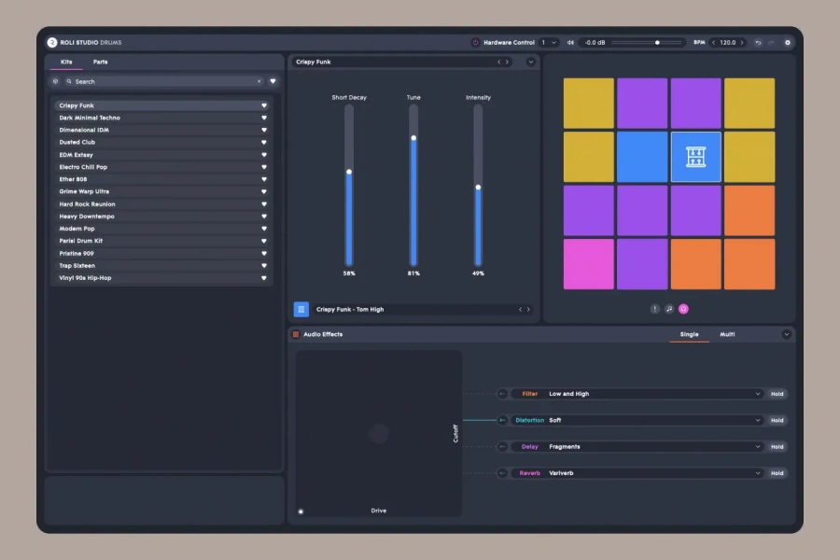The width and height of the screenshot is (840, 560).
Task: Click the redo arrow icon
Action: (771, 42)
